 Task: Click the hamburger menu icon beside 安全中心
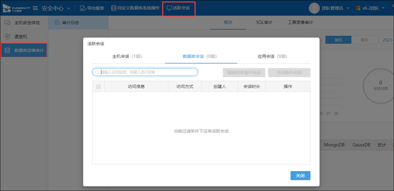[x=35, y=8]
